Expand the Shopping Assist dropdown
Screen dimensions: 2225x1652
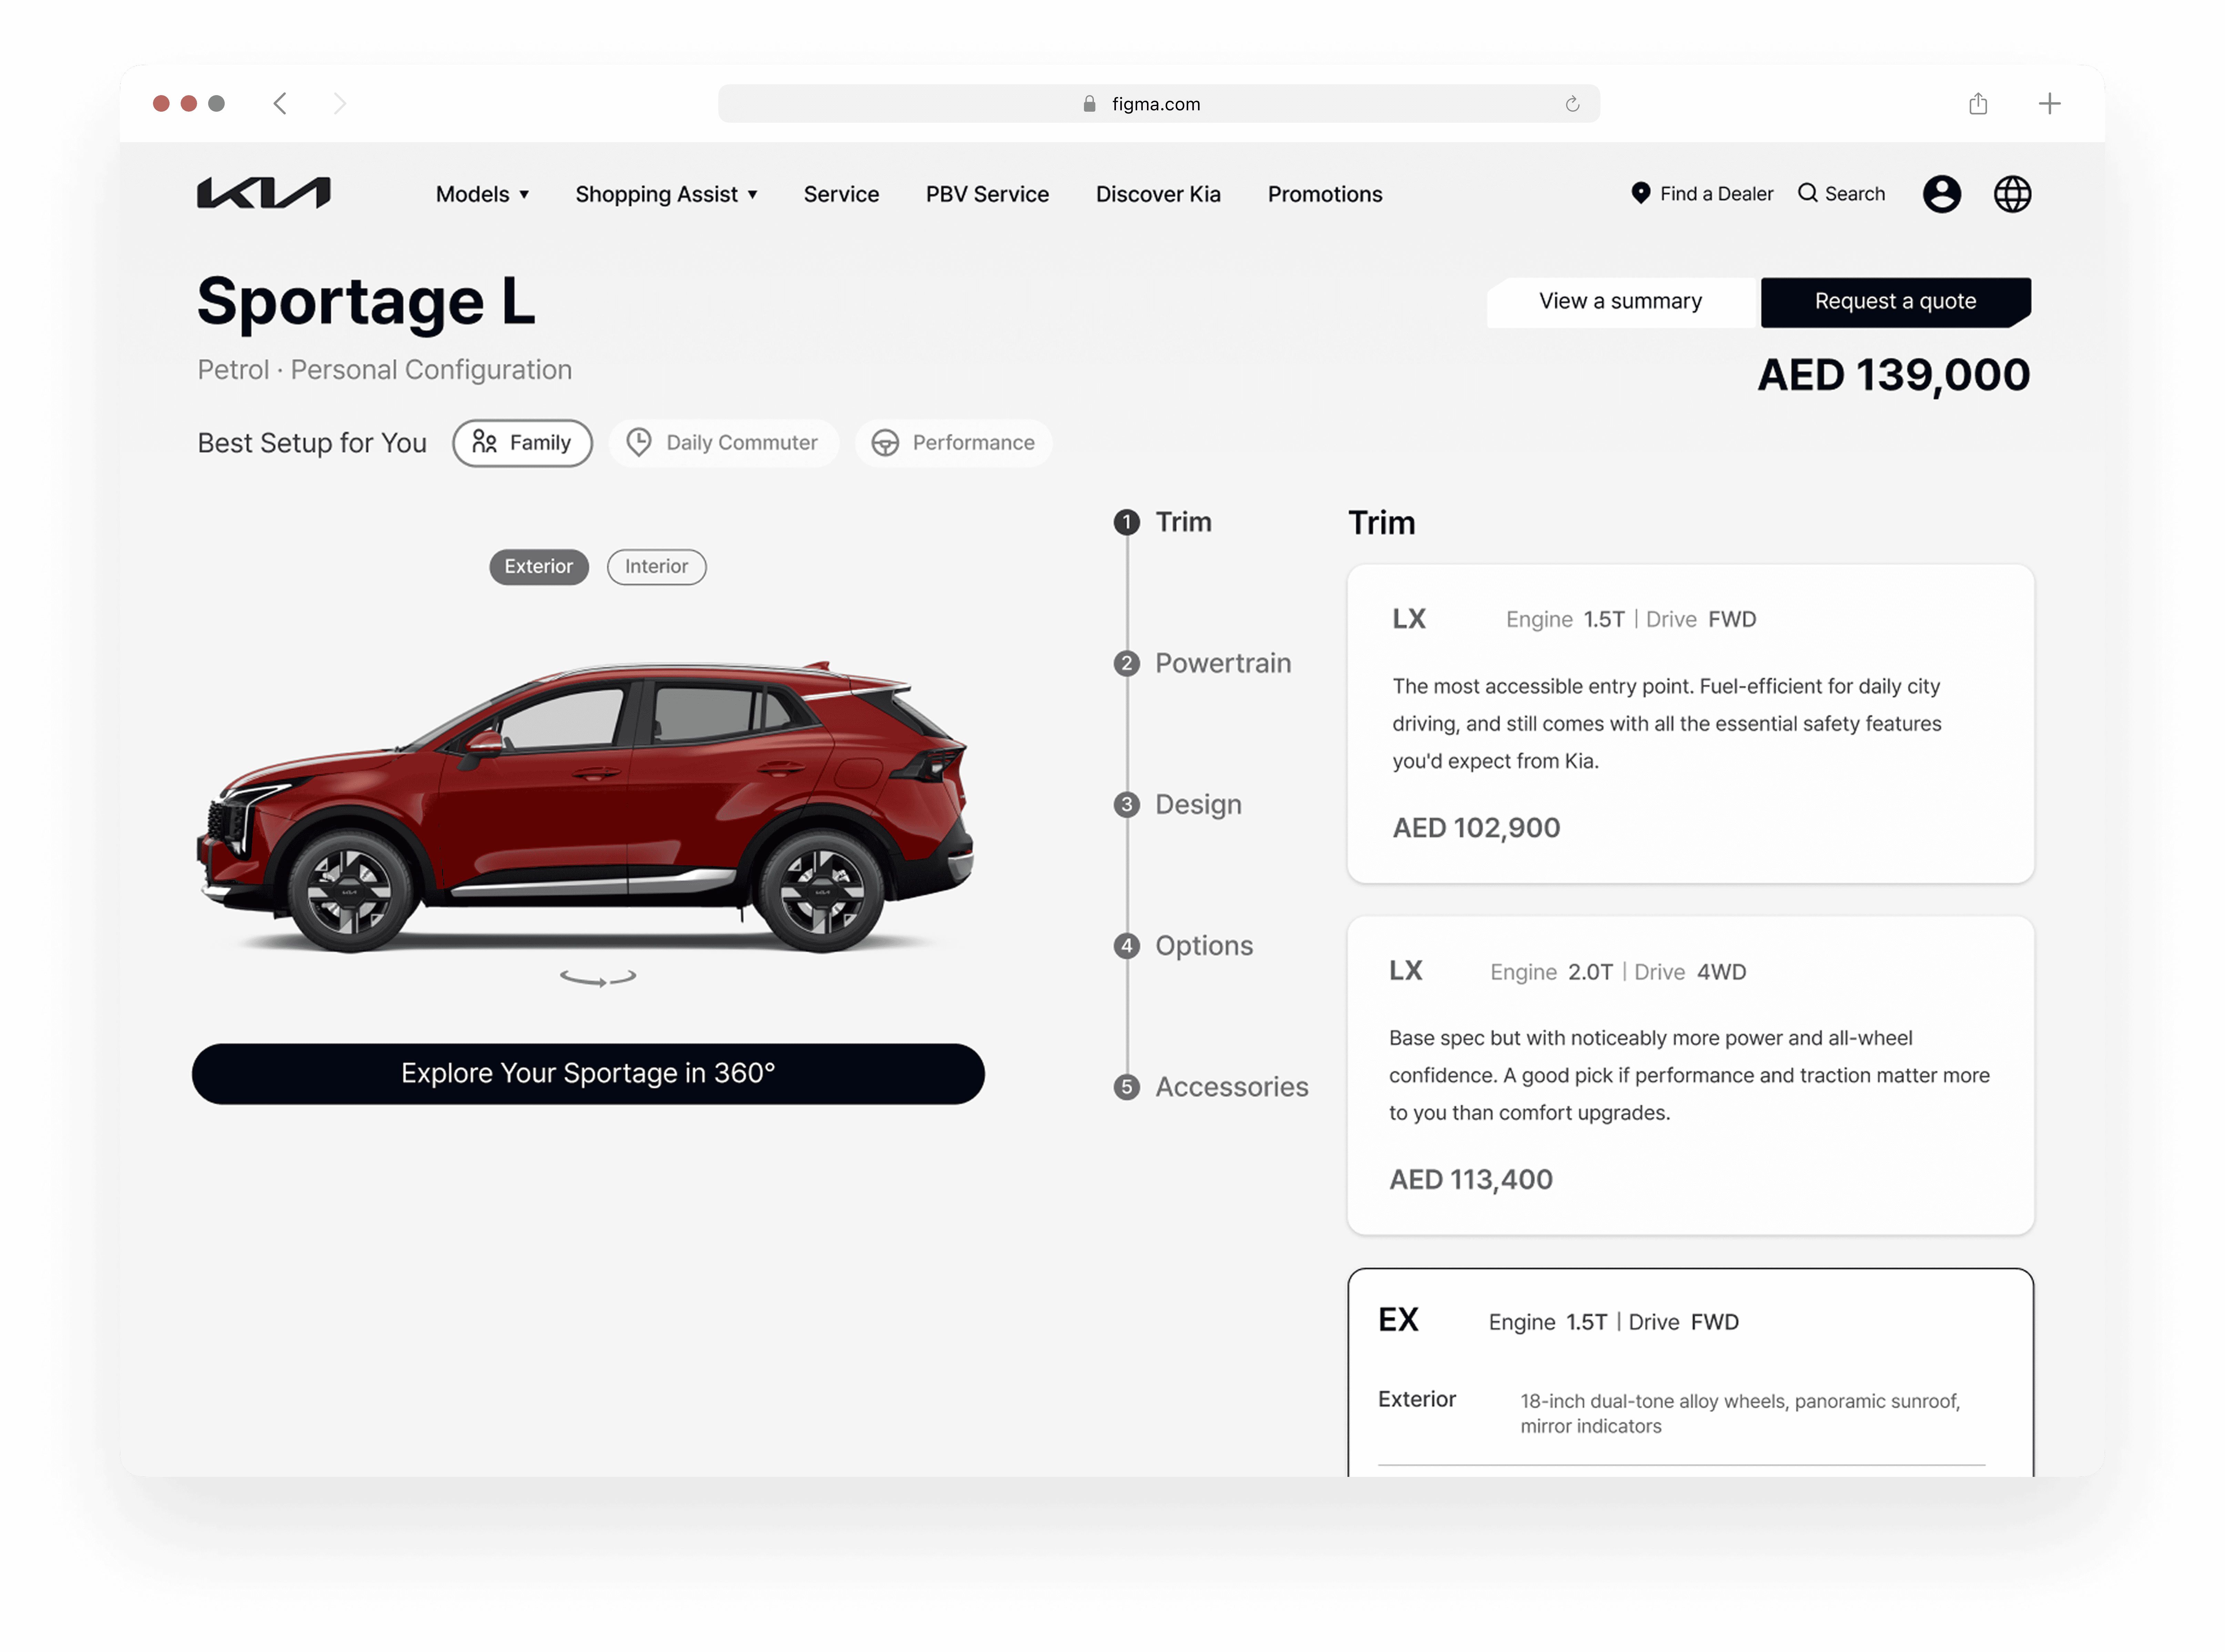(666, 194)
